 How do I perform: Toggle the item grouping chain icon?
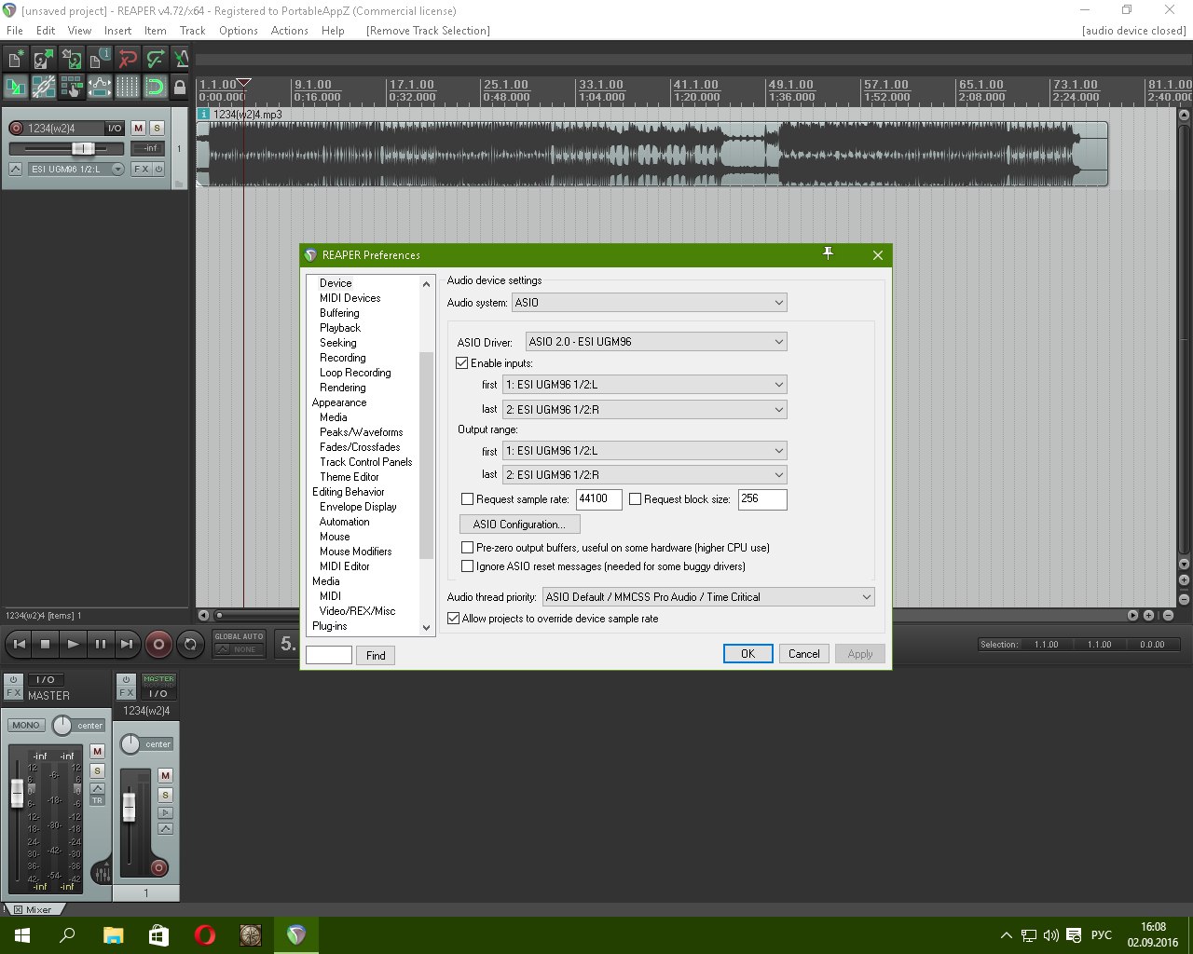43,88
